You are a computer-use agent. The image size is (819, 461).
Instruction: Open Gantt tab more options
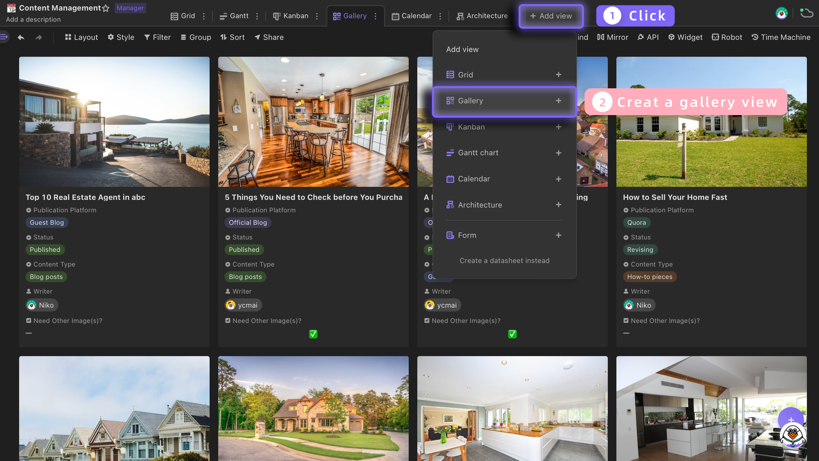[x=257, y=16]
